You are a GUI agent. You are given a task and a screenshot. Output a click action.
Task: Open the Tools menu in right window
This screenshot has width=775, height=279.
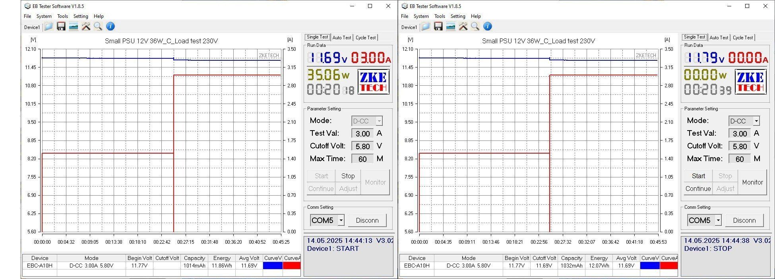[440, 16]
